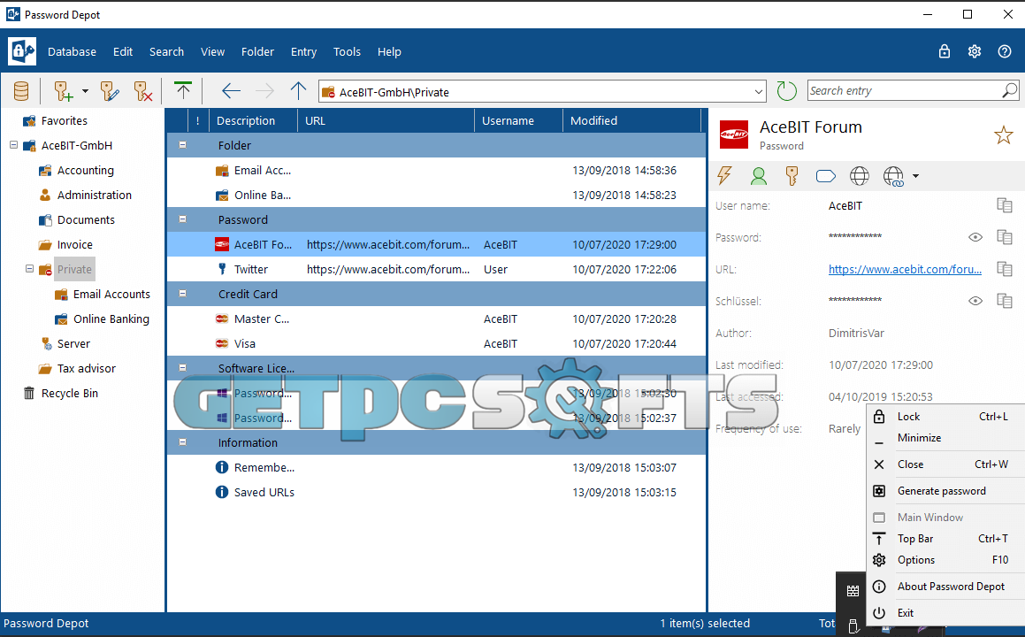The width and height of the screenshot is (1025, 637).
Task: Open the dropdown arrow next to the globe-link icon
Action: (915, 176)
